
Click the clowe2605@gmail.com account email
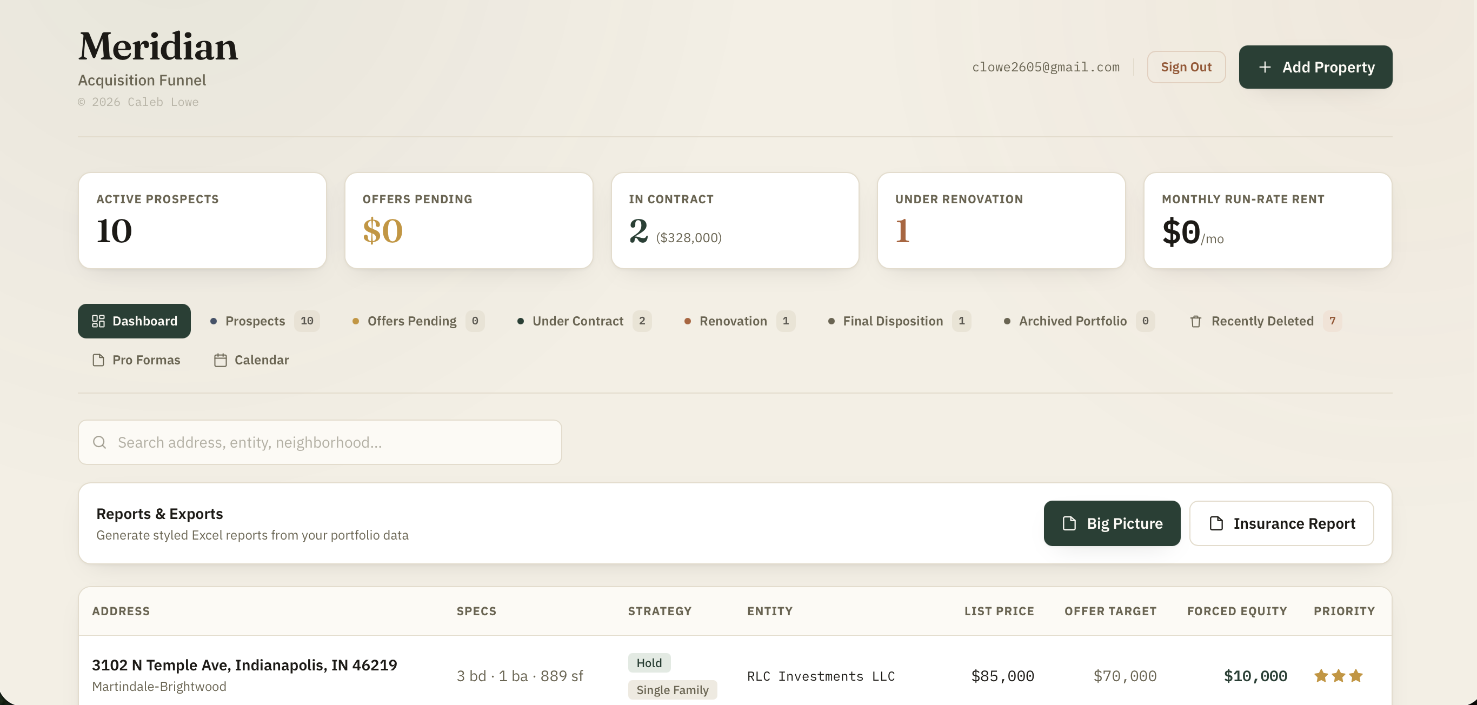(x=1045, y=67)
